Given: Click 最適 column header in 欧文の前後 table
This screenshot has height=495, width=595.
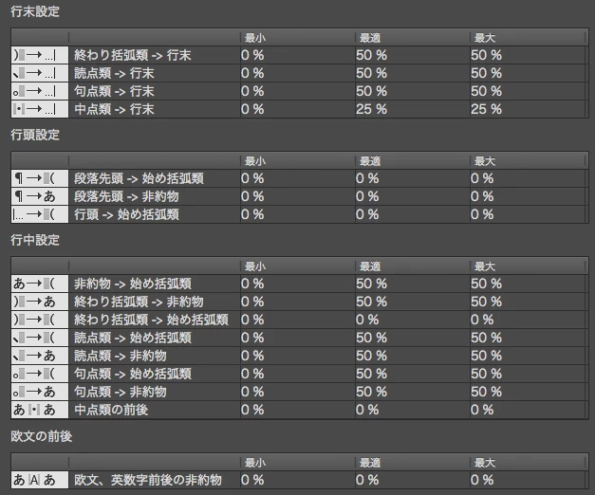Looking at the screenshot, I should (370, 463).
